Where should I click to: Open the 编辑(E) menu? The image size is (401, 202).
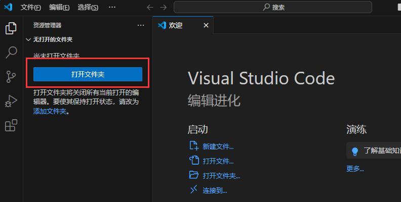point(60,7)
